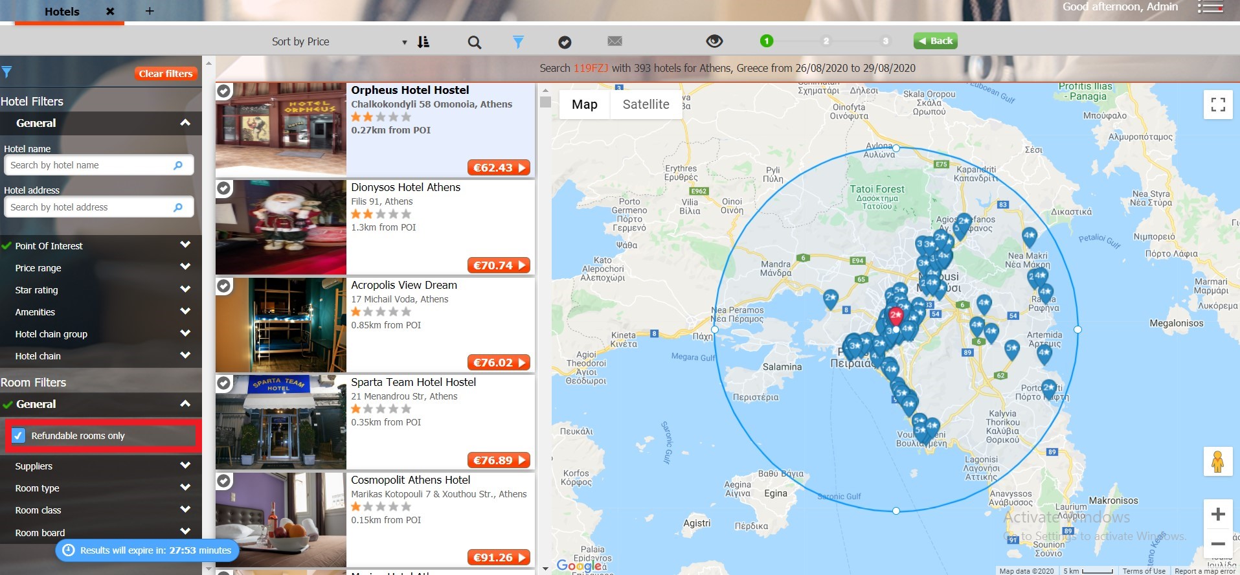Click the red 2-star map marker
The image size is (1240, 575).
click(896, 316)
